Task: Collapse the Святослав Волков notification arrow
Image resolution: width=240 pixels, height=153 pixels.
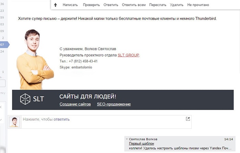Action: pos(127,139)
